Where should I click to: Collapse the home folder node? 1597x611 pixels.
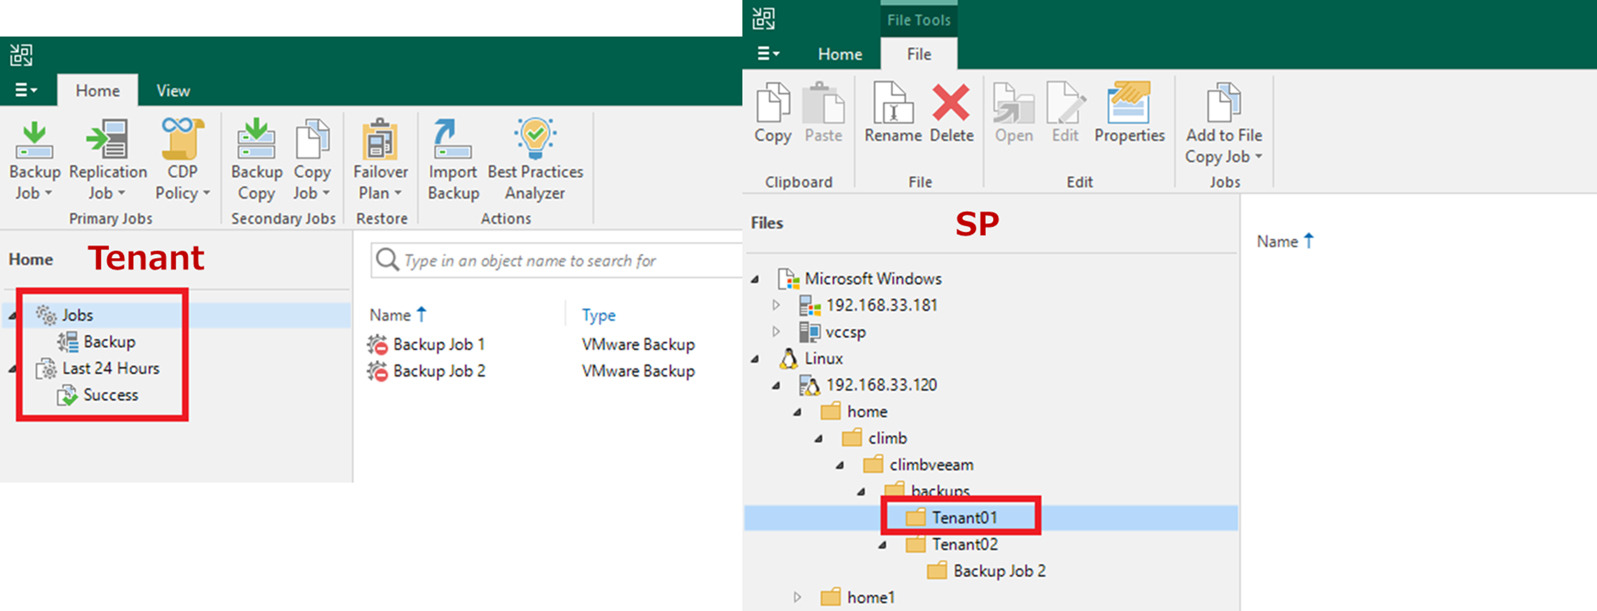tap(797, 412)
